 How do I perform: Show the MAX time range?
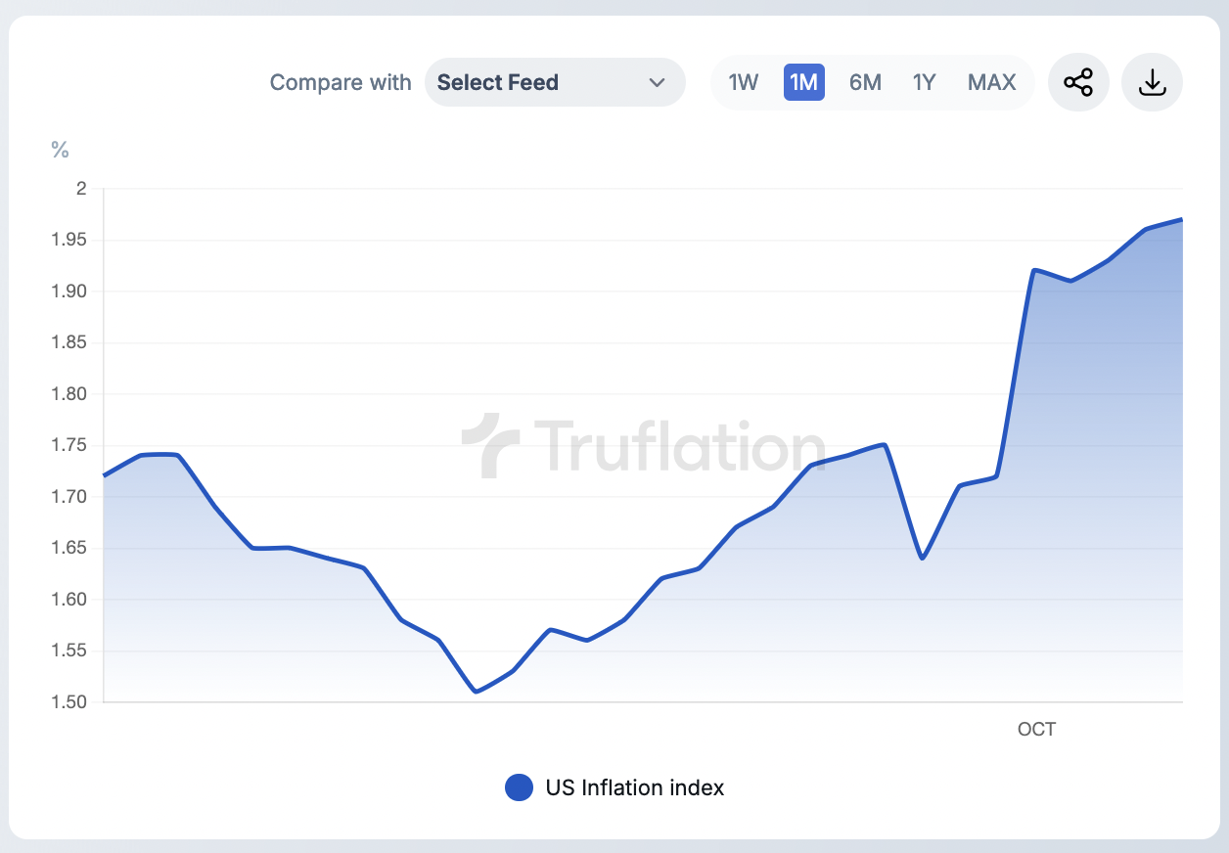tap(991, 83)
